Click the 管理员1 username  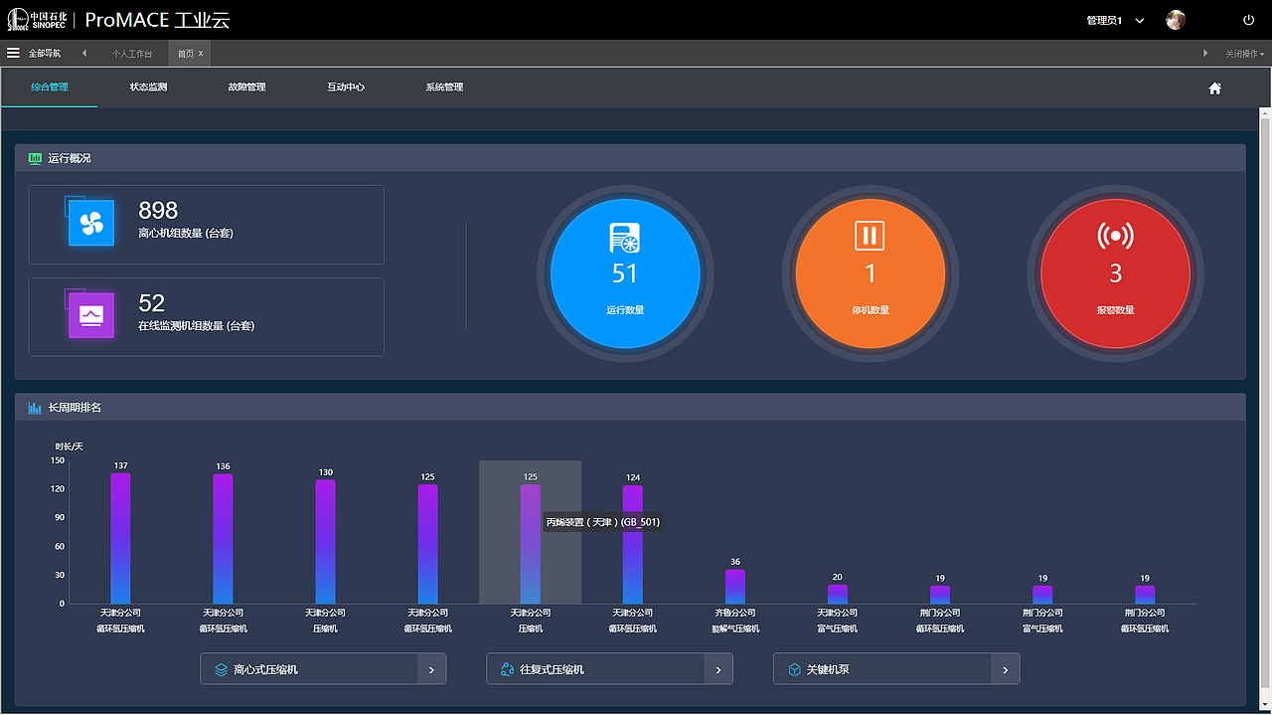[1105, 21]
